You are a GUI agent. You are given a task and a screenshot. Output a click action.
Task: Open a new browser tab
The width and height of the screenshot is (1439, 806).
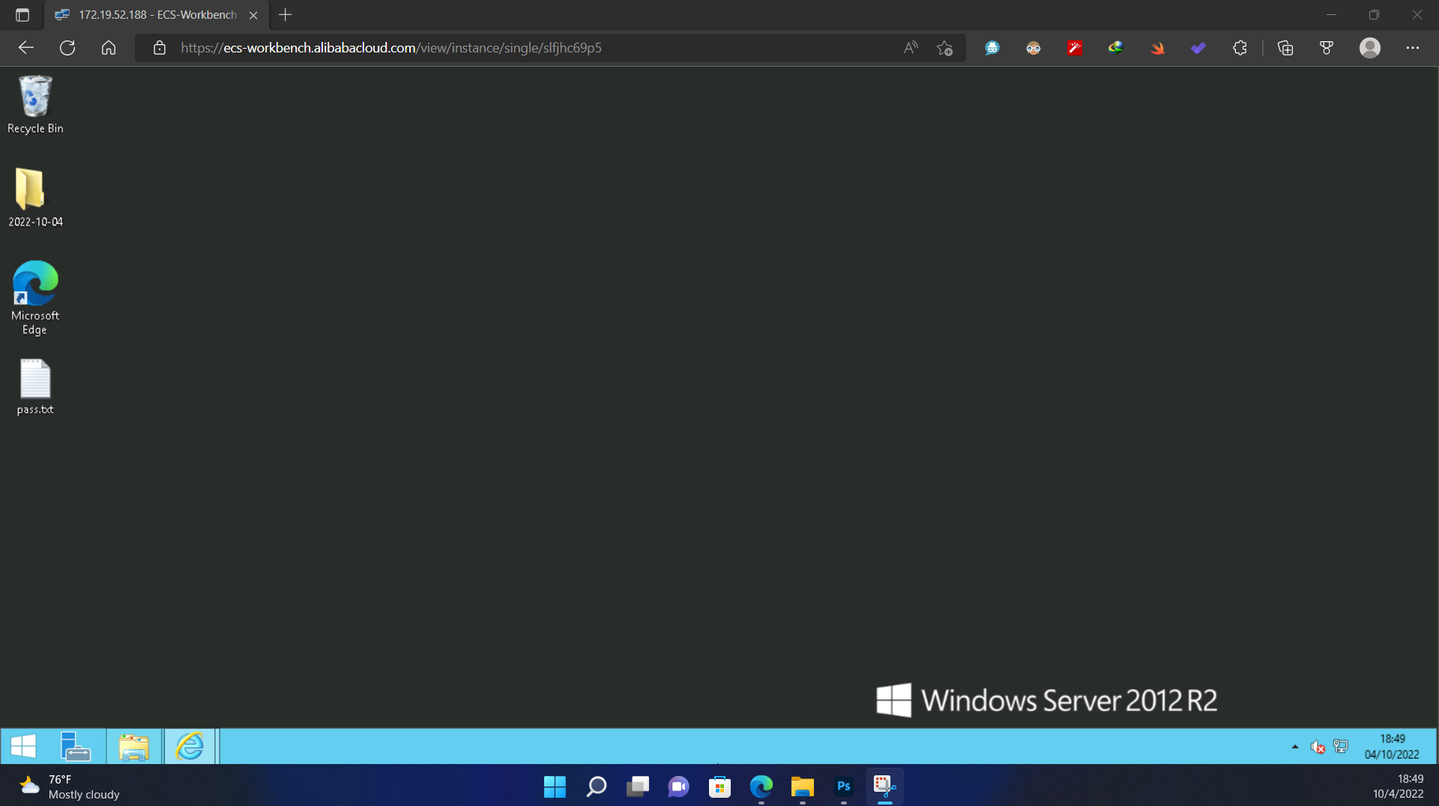285,15
